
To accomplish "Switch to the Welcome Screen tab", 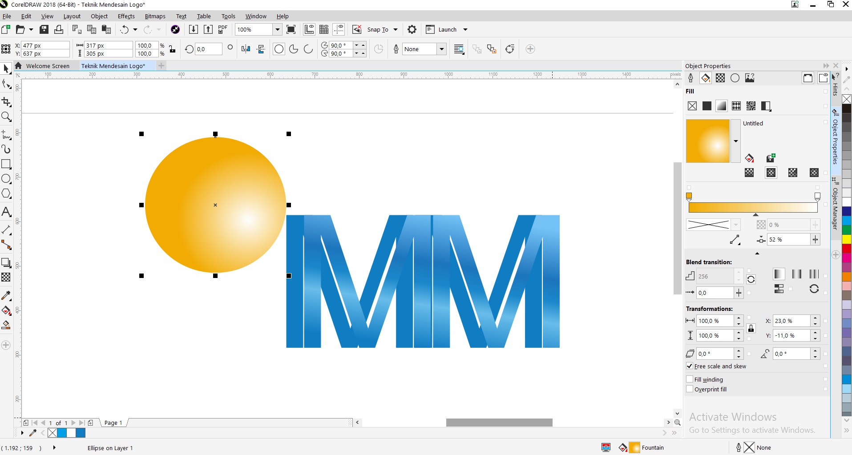I will point(48,66).
